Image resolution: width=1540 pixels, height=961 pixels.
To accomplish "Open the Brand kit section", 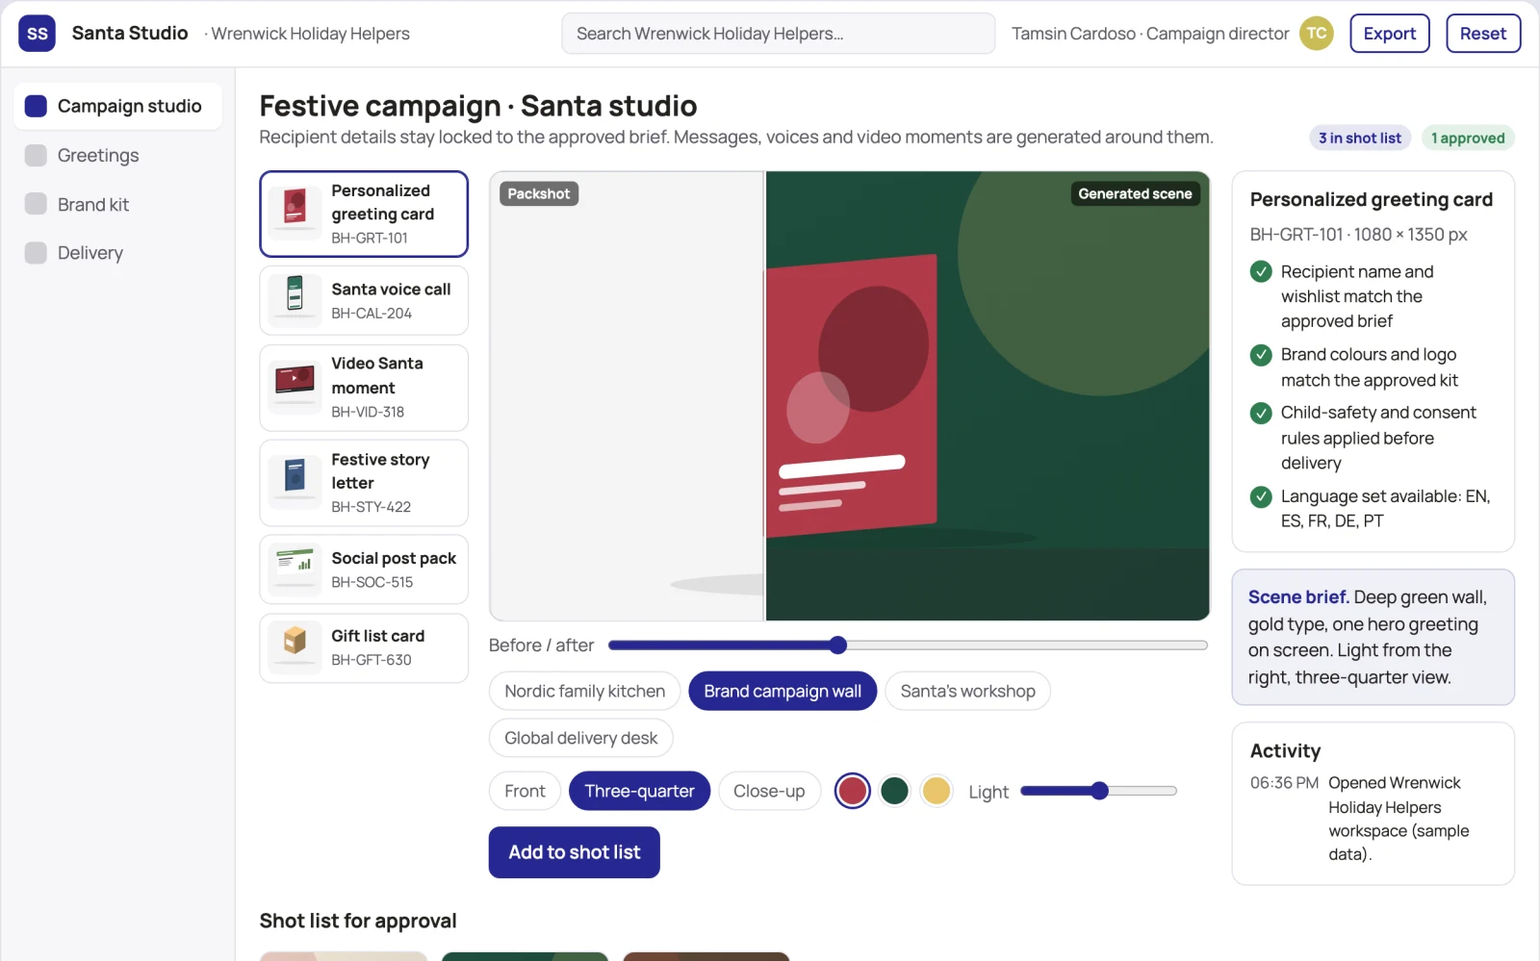I will click(117, 204).
